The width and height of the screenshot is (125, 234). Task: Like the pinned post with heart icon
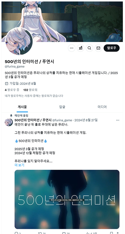coord(64,233)
